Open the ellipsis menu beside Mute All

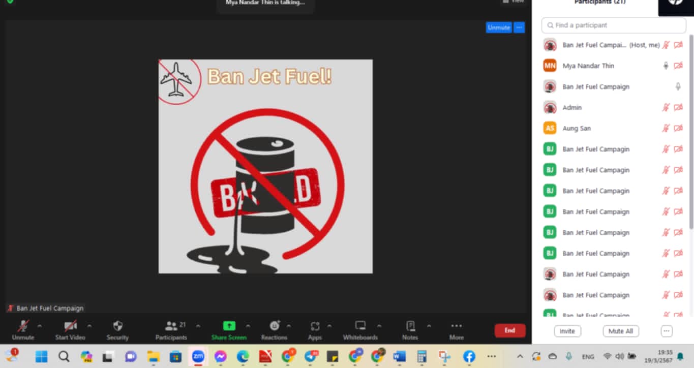(667, 331)
